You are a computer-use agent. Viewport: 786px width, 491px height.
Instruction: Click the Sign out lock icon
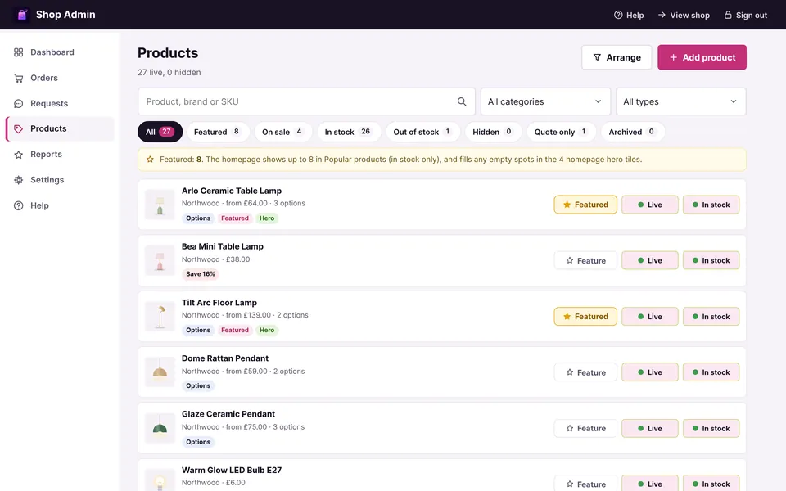[728, 15]
